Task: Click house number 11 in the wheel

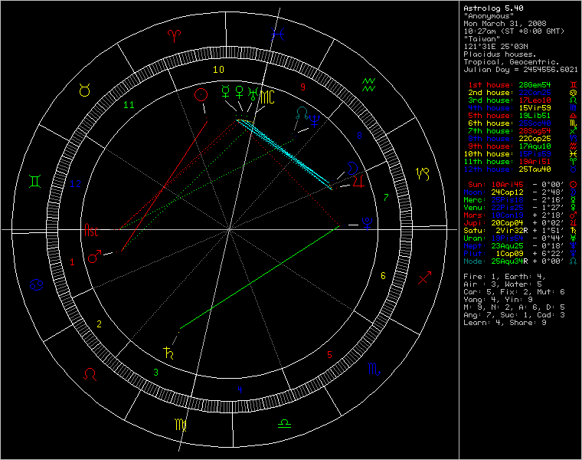Action: 129,105
